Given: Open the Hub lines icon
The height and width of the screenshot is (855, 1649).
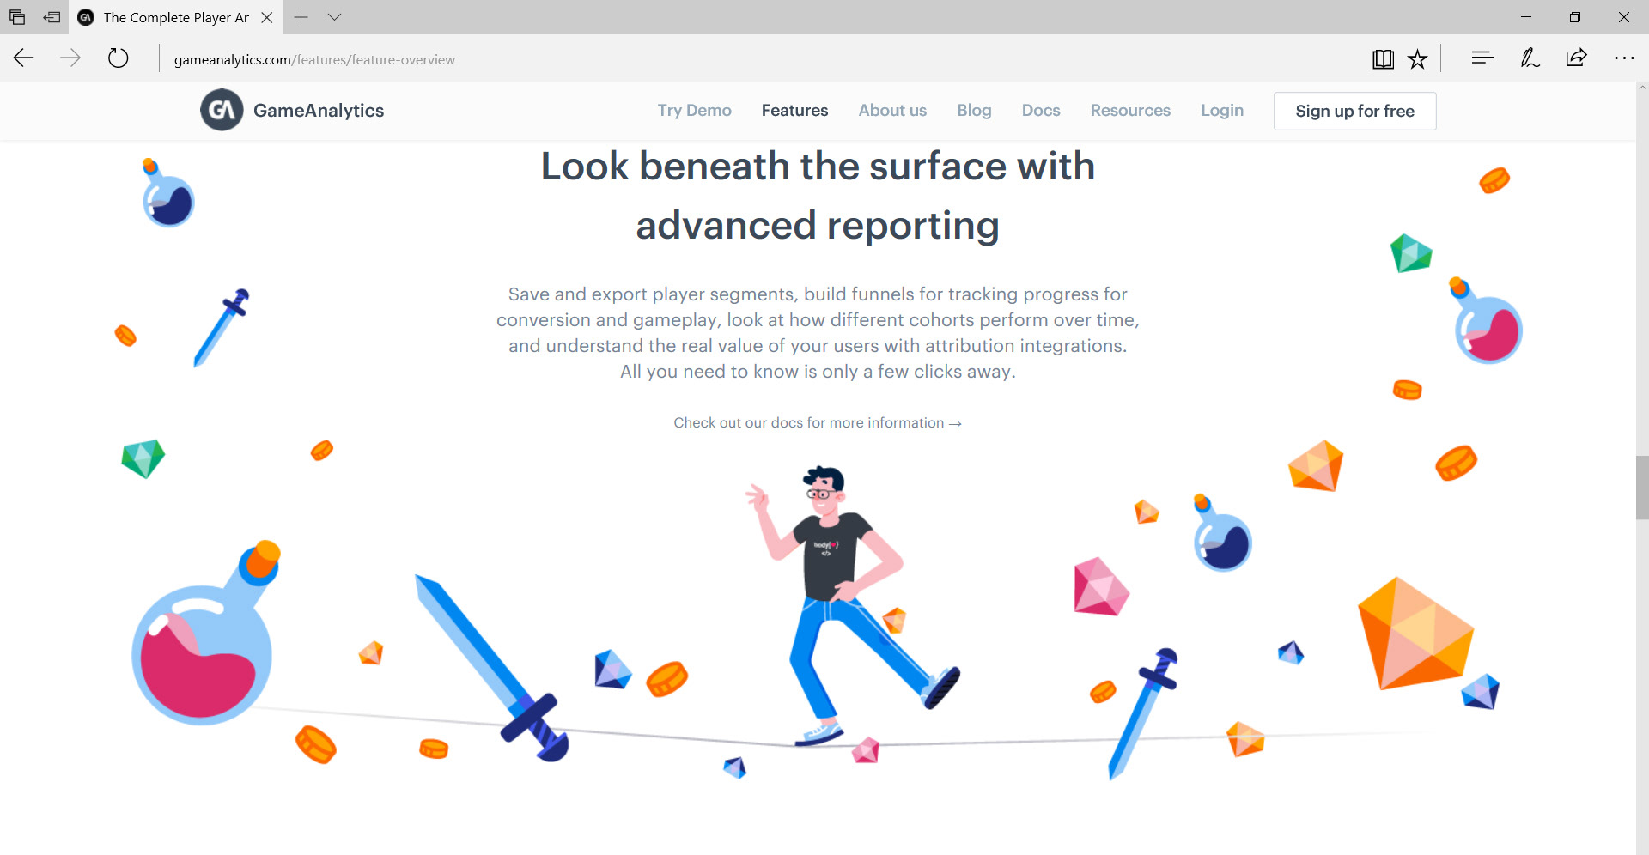Looking at the screenshot, I should [x=1482, y=58].
